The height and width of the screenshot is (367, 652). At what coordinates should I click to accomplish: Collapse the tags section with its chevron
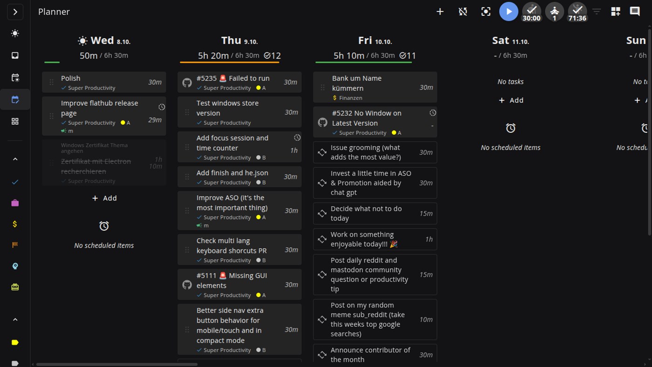tap(14, 319)
